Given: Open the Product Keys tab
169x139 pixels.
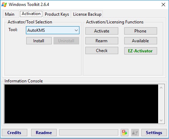Looking at the screenshot, I should [x=57, y=14].
